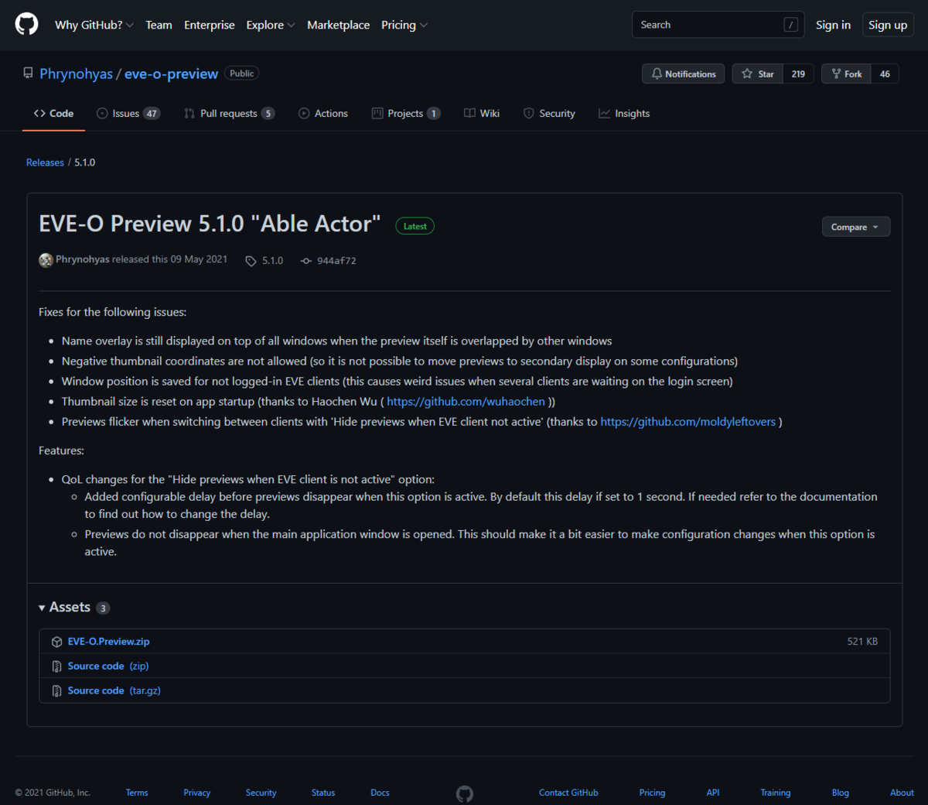Click the slash shortcut key icon in search
Screen dimensions: 928x805
tap(791, 25)
